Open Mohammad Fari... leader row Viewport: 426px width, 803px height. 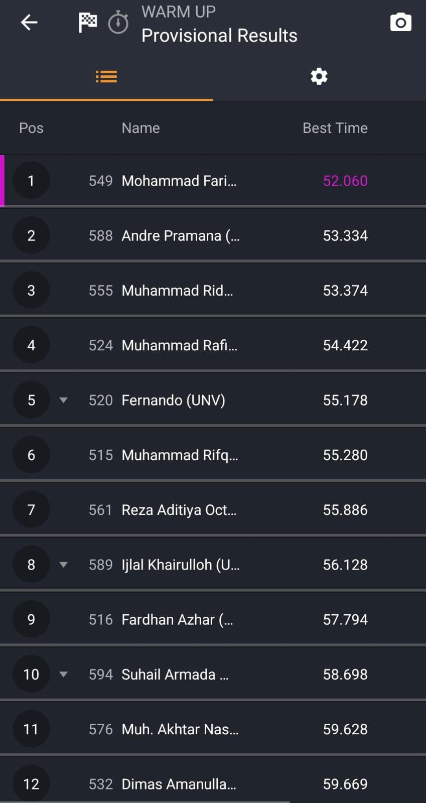[x=179, y=181]
